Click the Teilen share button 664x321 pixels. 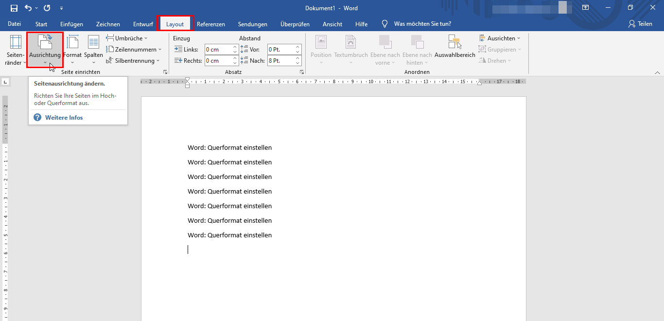640,24
